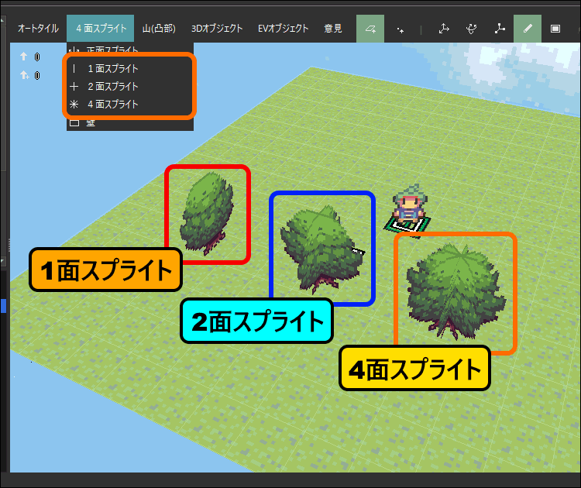Choose 2面スプライト from the list
This screenshot has width=581, height=488.
click(x=112, y=86)
